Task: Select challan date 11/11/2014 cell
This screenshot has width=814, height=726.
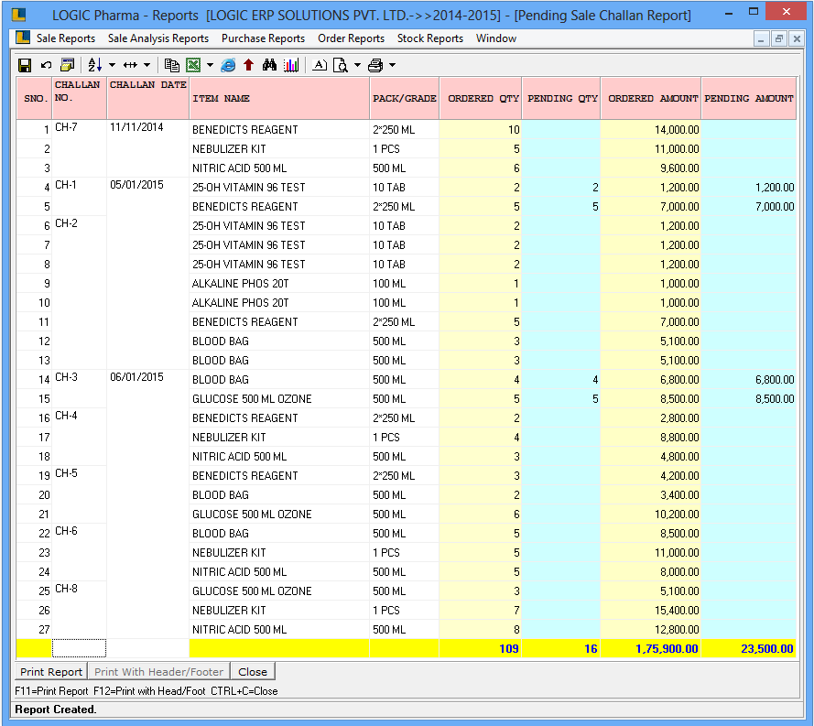Action: point(148,149)
